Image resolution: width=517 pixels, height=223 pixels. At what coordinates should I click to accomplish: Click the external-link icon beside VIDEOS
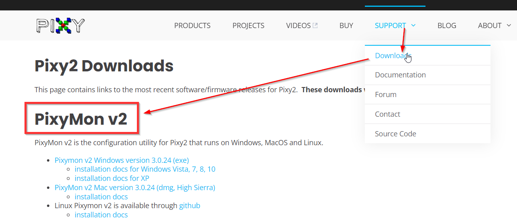(x=315, y=26)
